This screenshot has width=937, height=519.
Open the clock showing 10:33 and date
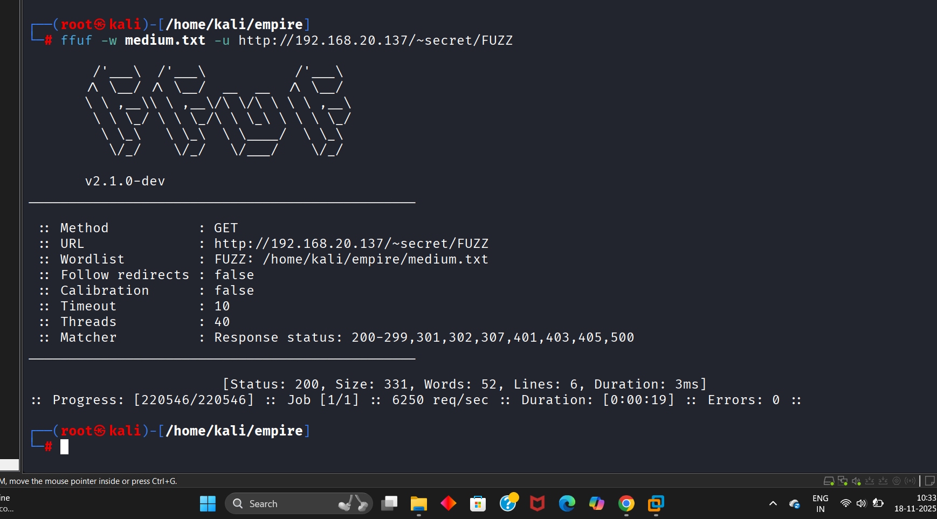pos(915,503)
